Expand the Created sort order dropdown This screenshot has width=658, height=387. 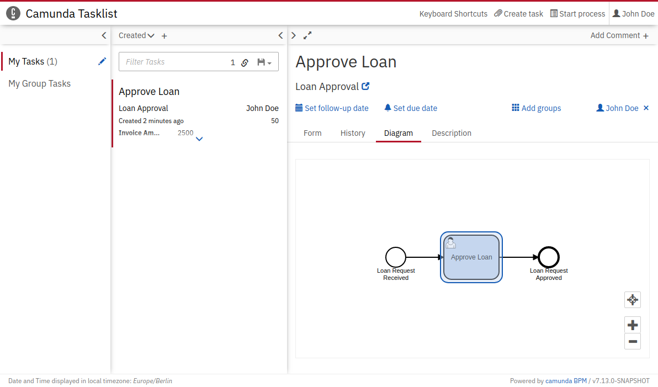point(136,35)
